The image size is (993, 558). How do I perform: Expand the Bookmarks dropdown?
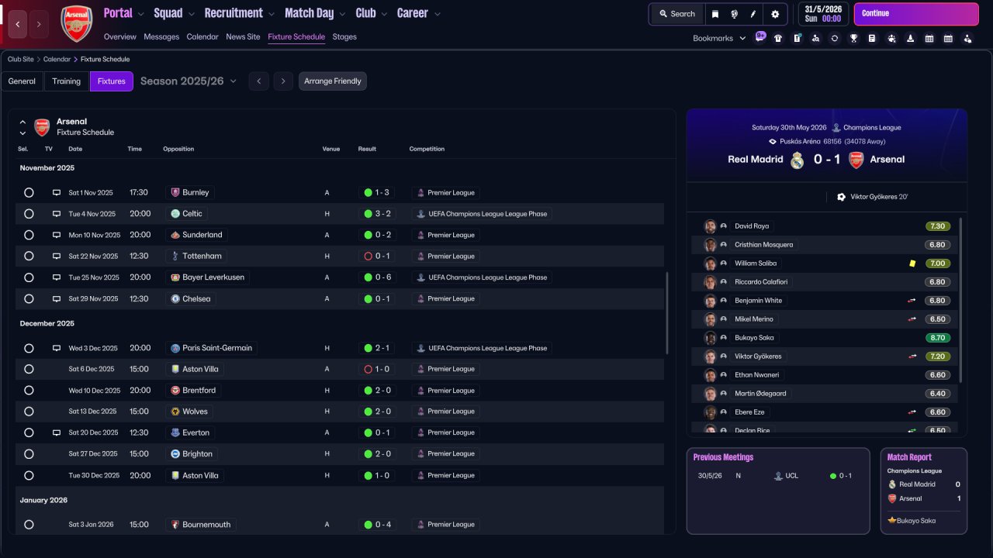tap(719, 38)
